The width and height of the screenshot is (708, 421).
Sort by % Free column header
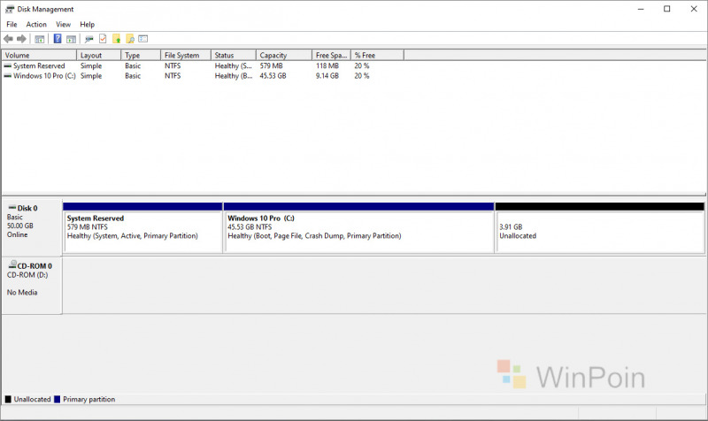[x=378, y=55]
